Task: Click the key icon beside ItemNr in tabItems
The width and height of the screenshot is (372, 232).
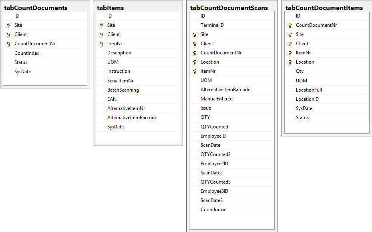Action: [101, 44]
